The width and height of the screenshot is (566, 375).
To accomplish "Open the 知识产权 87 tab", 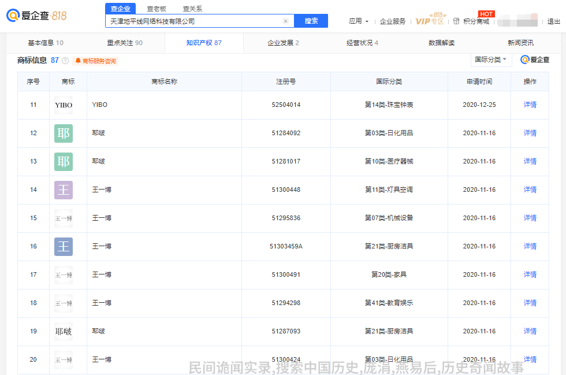I will [x=204, y=43].
